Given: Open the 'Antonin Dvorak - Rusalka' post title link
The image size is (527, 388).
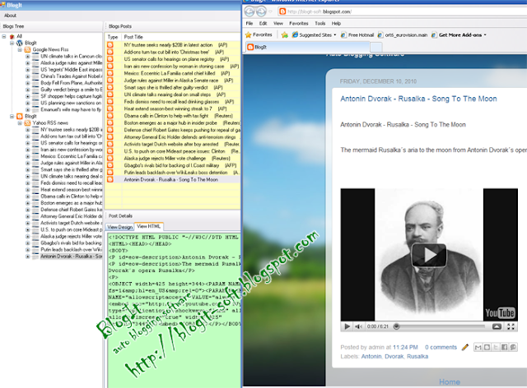Looking at the screenshot, I should click(x=418, y=99).
